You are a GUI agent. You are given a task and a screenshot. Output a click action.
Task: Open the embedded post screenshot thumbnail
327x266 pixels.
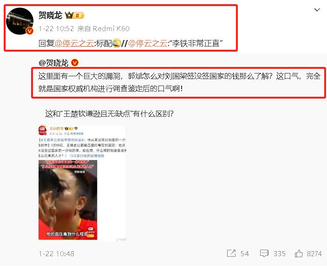click(82, 183)
